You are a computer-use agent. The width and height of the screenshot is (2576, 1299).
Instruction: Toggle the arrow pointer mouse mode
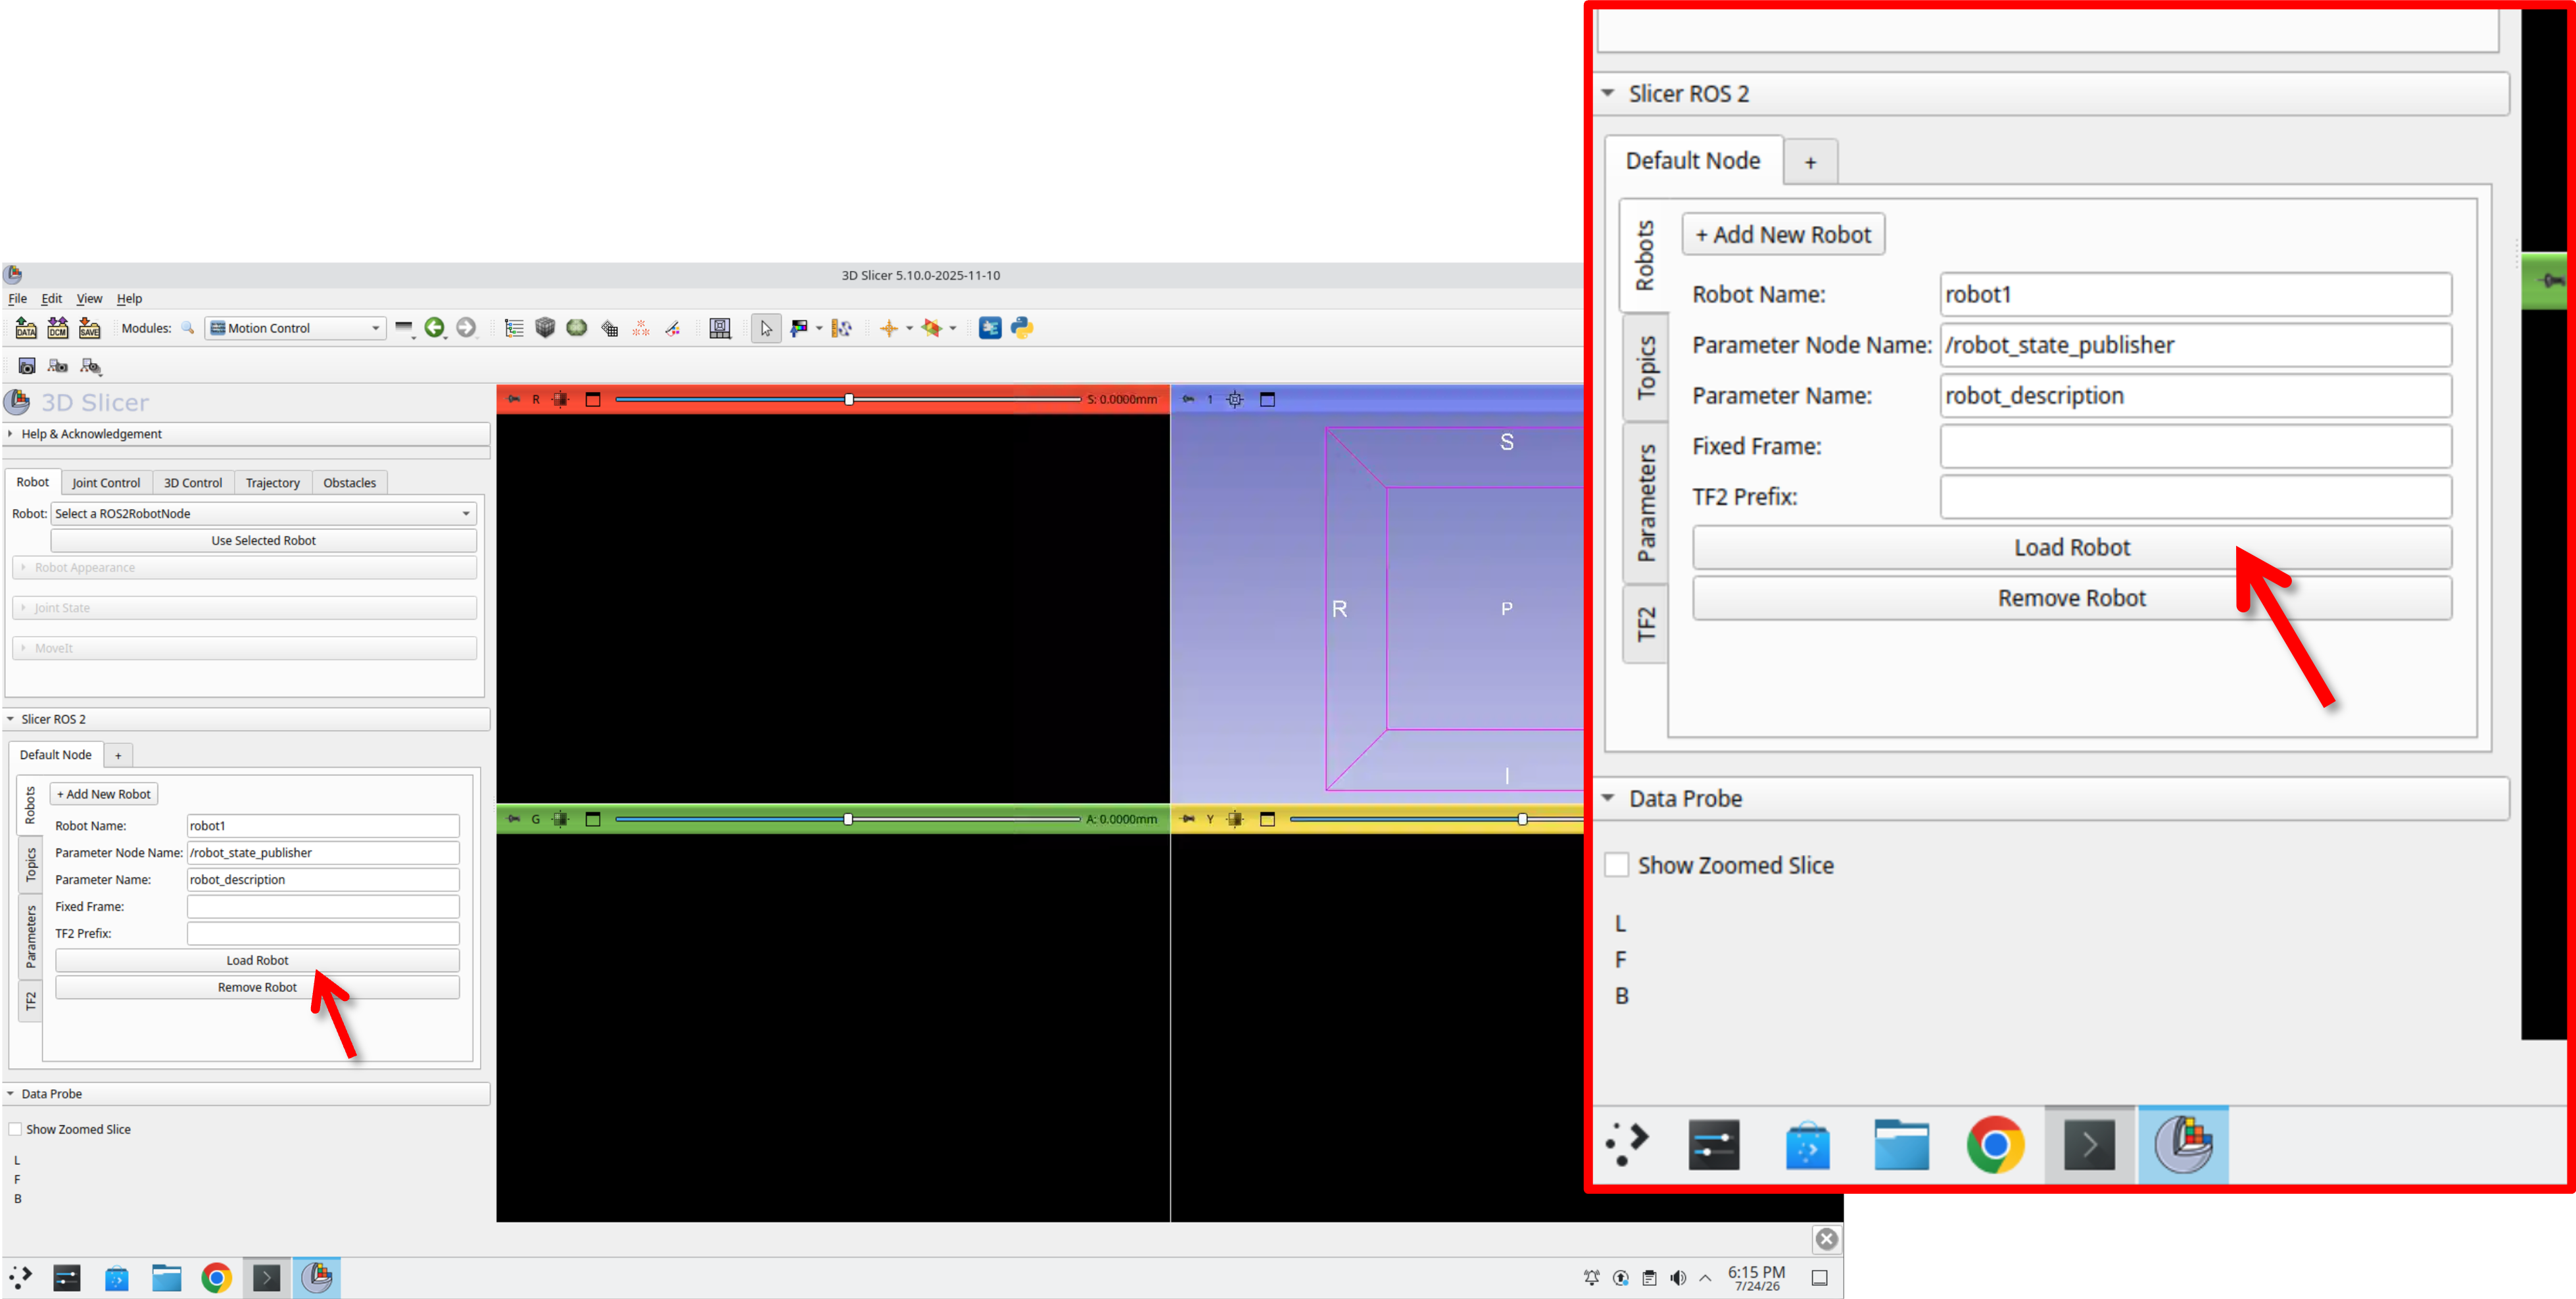pos(766,328)
